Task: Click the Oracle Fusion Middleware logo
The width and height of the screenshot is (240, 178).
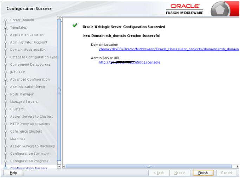Action: (x=184, y=9)
